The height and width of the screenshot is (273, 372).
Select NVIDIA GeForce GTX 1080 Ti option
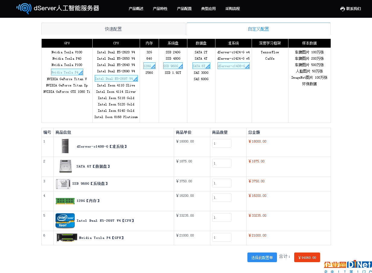(67, 92)
